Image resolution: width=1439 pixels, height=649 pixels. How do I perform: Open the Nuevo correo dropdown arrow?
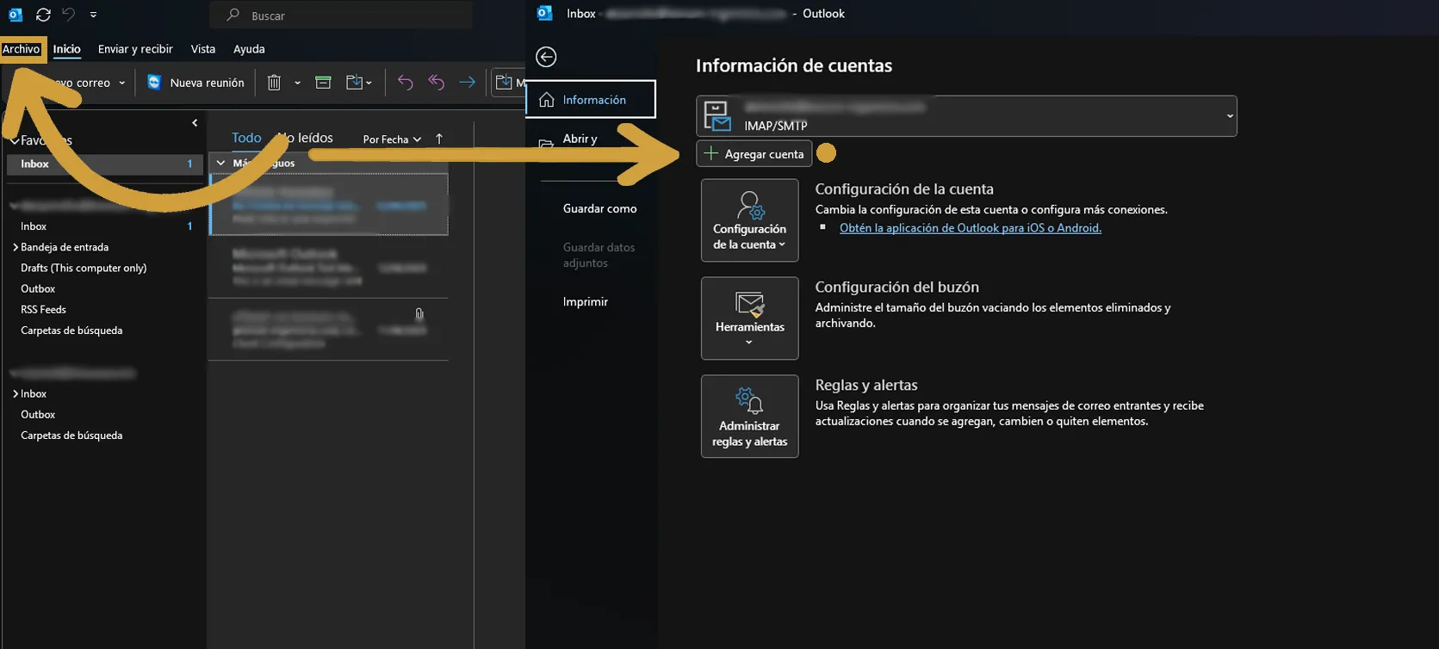pyautogui.click(x=122, y=83)
